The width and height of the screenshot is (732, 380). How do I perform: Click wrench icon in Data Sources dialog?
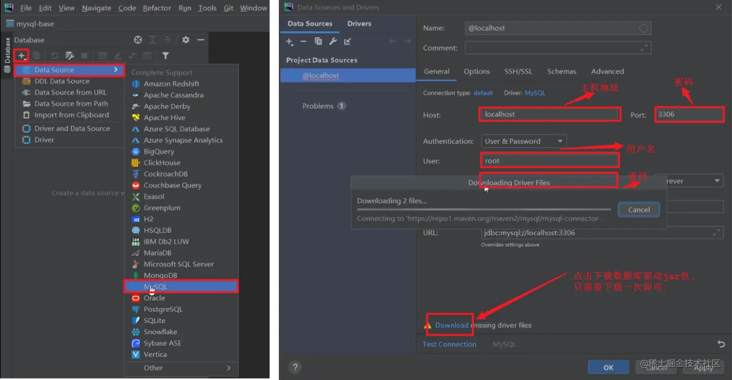coord(332,42)
